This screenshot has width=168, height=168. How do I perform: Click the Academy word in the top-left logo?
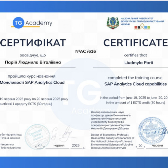coord(39,23)
